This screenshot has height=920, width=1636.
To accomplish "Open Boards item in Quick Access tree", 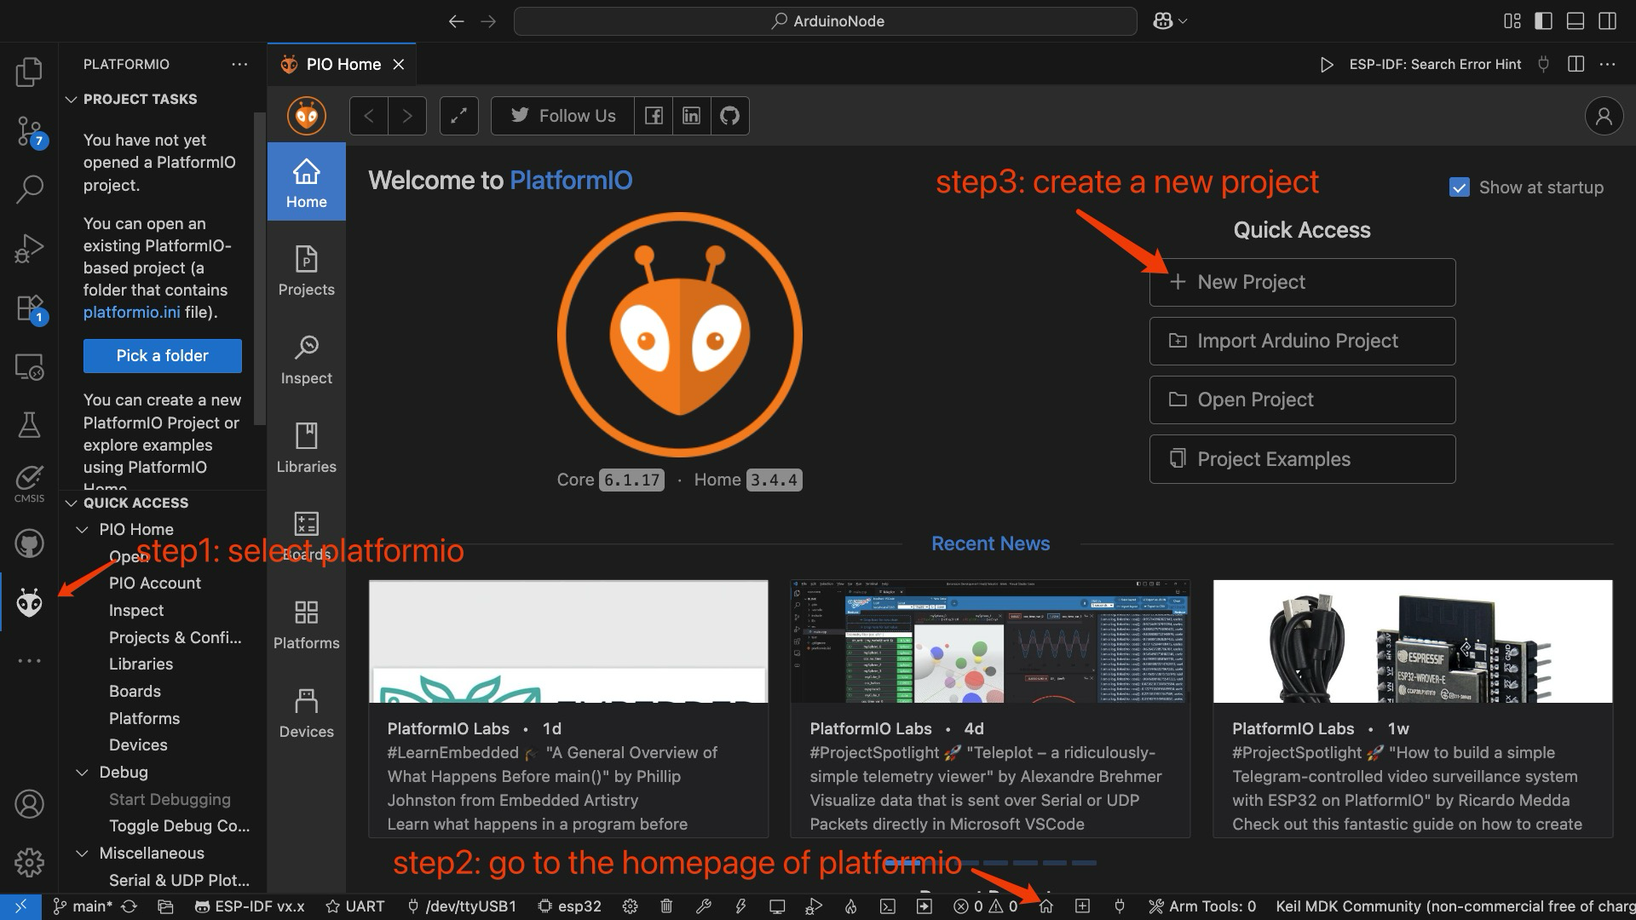I will click(x=135, y=691).
